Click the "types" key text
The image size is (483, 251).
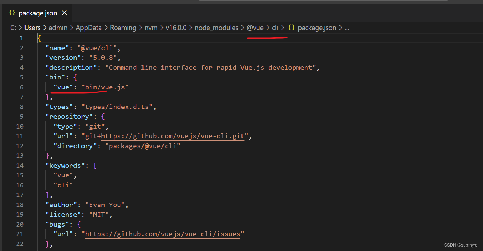(59, 107)
